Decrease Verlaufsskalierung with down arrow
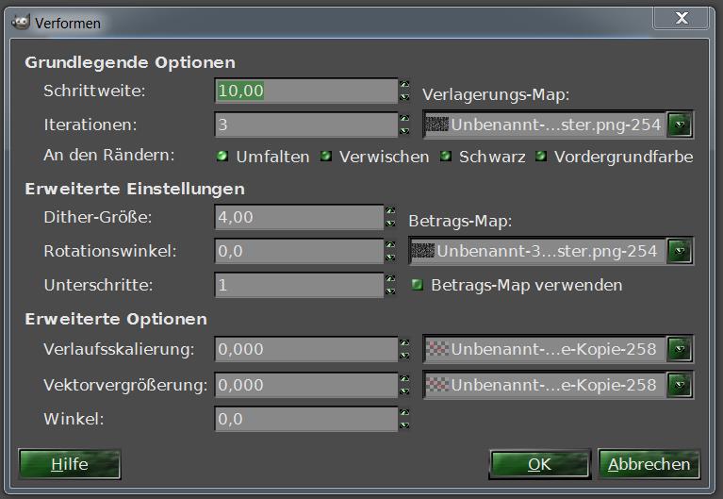The image size is (723, 499). click(x=404, y=356)
